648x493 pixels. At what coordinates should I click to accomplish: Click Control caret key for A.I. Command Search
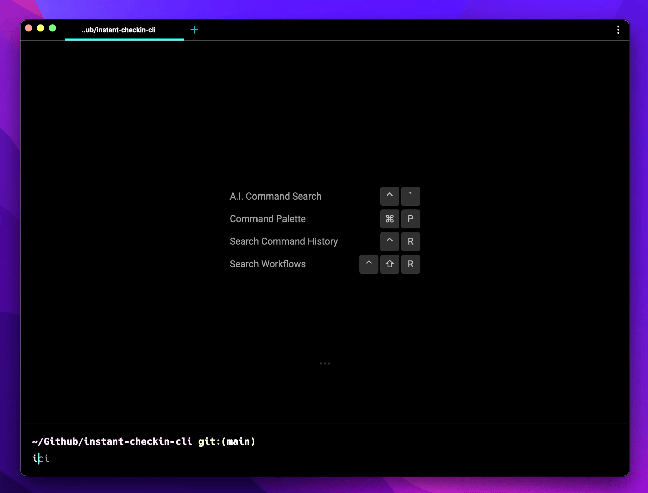[x=389, y=196]
